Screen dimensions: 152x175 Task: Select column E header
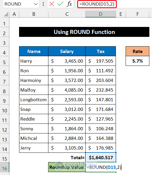(x=121, y=14)
